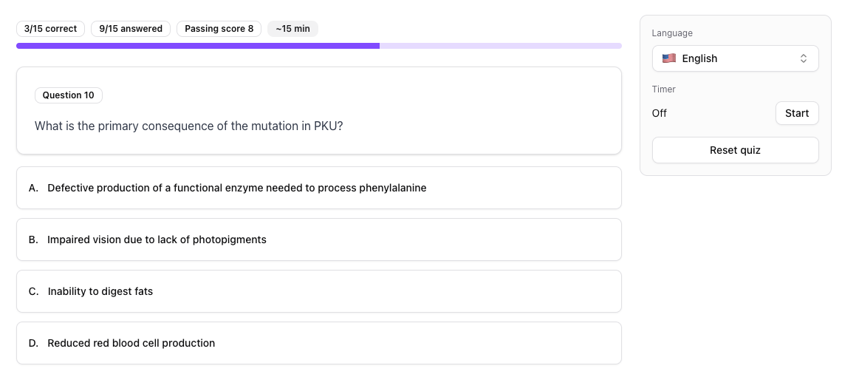Click the ~15 min duration badge
The image size is (842, 377).
point(292,29)
